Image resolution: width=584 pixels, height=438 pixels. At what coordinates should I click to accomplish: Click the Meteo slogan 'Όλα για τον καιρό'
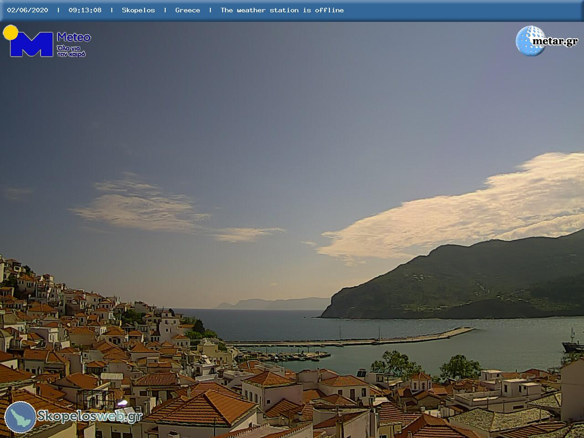pos(71,51)
